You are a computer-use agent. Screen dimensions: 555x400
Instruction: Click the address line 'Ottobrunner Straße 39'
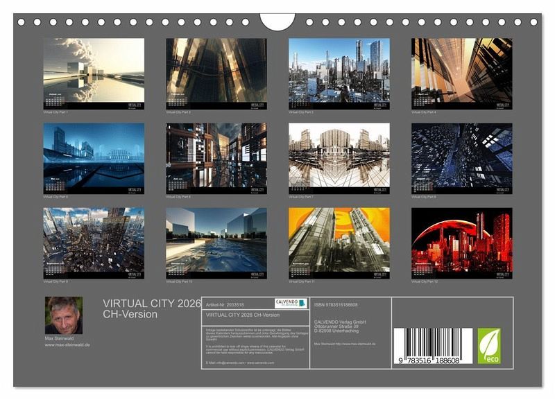336,327
